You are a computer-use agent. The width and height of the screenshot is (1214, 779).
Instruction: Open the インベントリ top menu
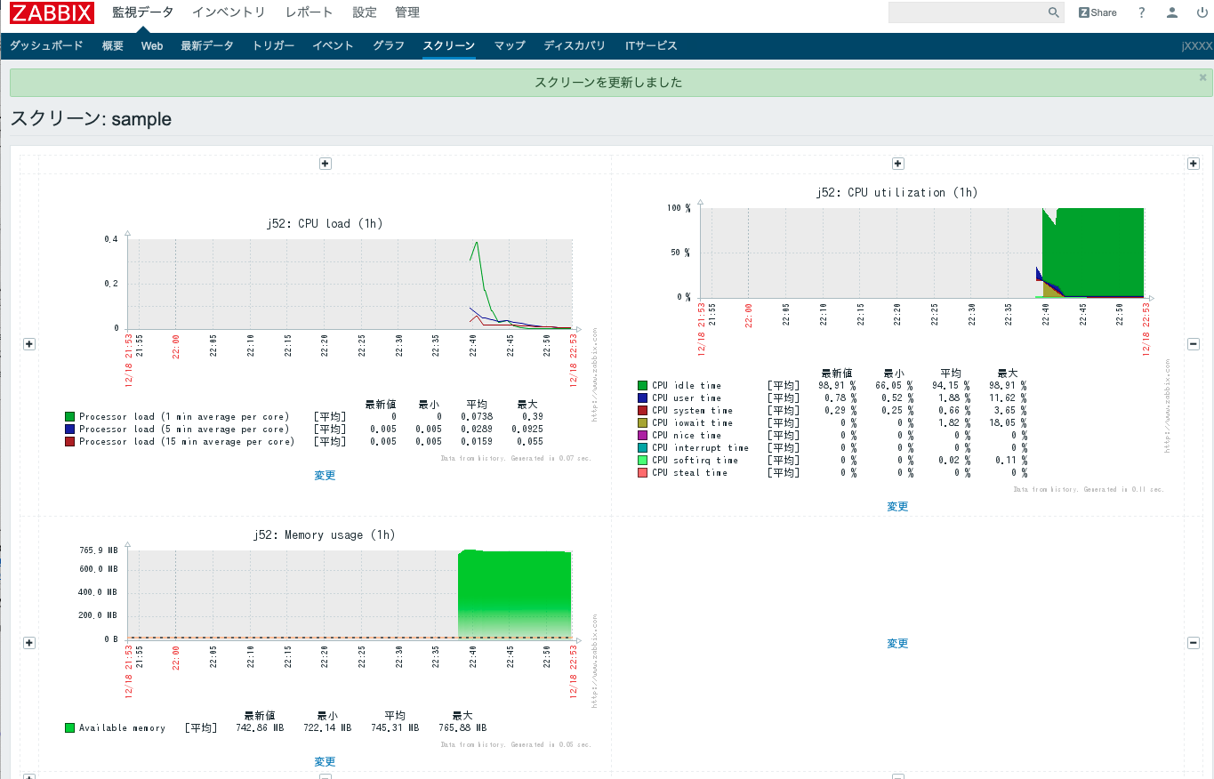click(229, 12)
